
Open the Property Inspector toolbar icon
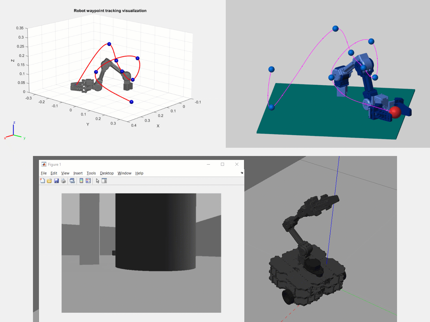pos(104,181)
